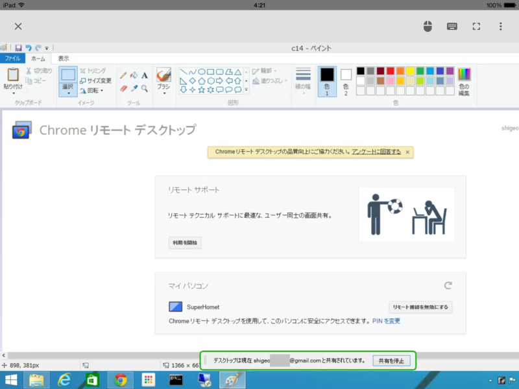Open the ファイル menu
This screenshot has height=389, width=519.
tap(14, 58)
